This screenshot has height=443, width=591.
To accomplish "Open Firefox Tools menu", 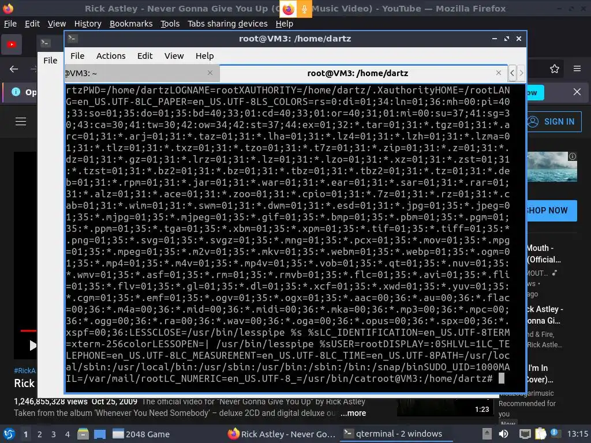I will (x=170, y=24).
